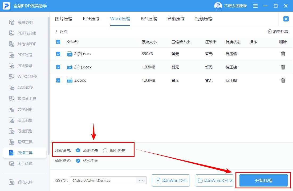The image size is (293, 191).
Task: Go back with the 返回 link
Action: coord(61,32)
